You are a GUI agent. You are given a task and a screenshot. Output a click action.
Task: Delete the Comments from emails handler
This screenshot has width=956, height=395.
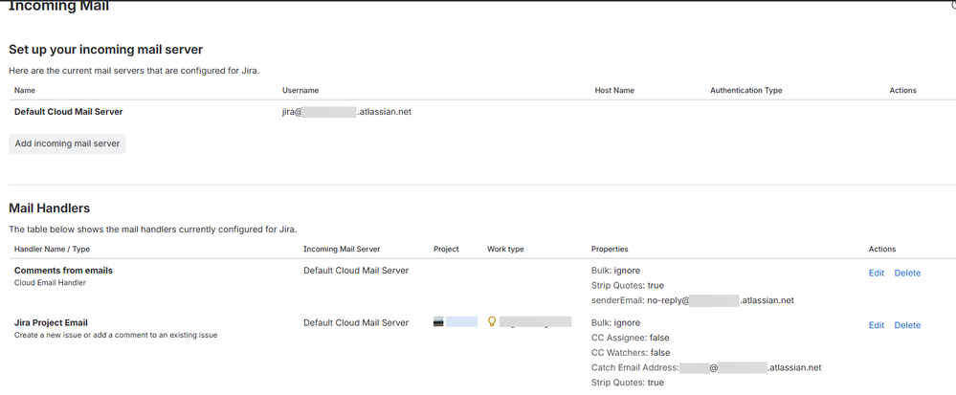coord(906,273)
